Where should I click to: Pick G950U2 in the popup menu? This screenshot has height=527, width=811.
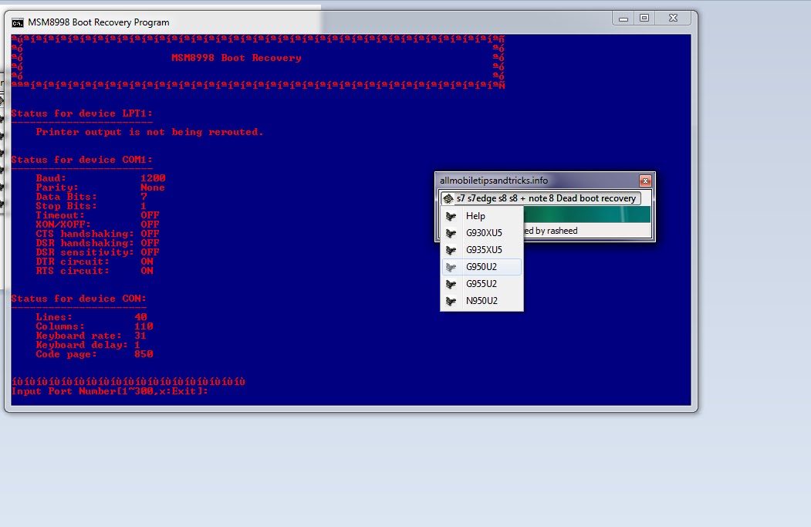[x=482, y=267]
